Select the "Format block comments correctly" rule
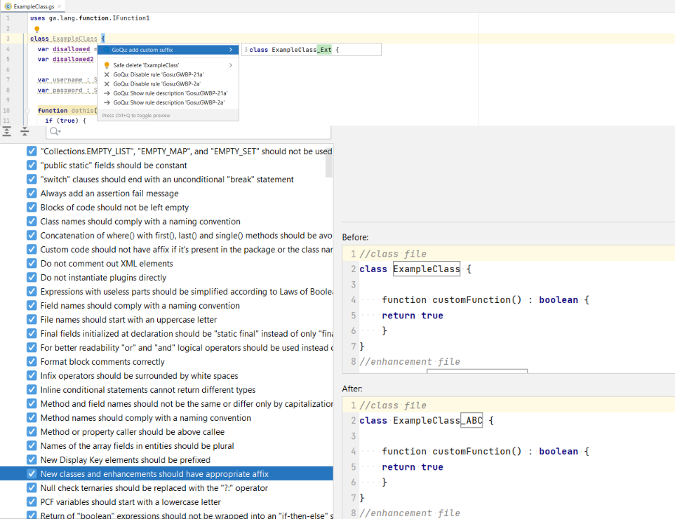Screen dimensions: 675x519 102,362
